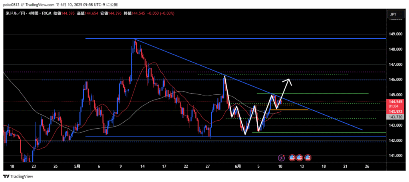Click the first US flag economic event
The width and height of the screenshot is (409, 182).
coord(292,158)
